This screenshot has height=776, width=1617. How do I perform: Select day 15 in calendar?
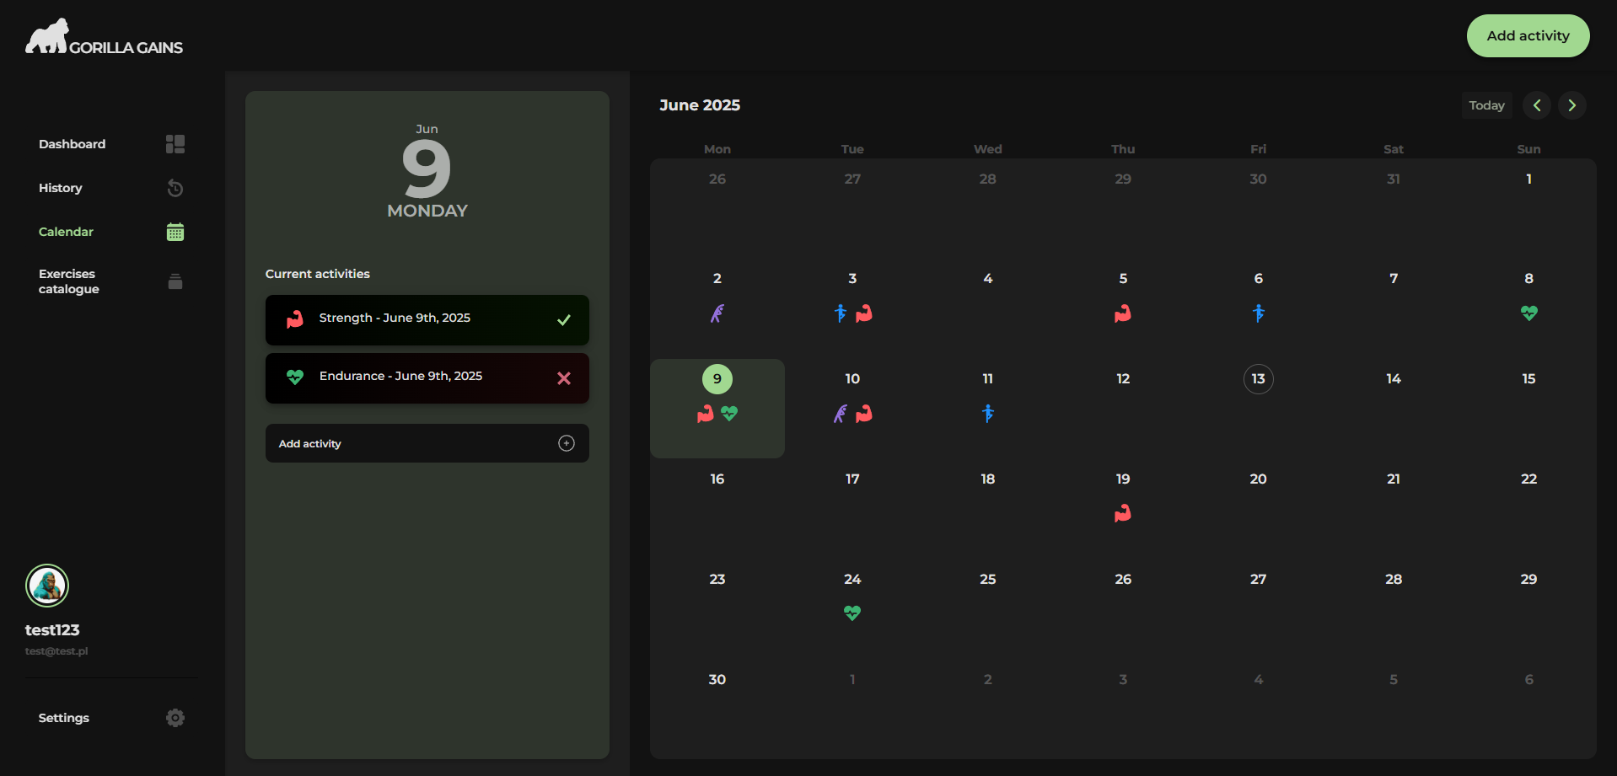point(1528,379)
